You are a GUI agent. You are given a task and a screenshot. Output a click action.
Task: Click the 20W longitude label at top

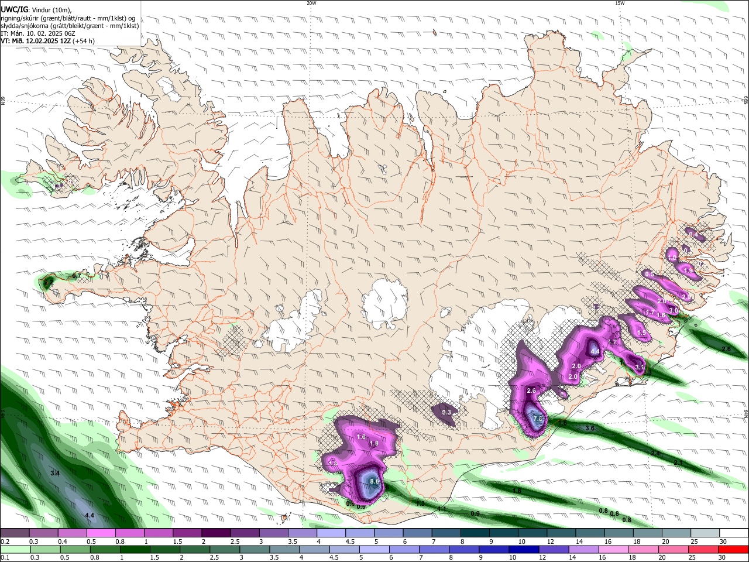coord(311,3)
